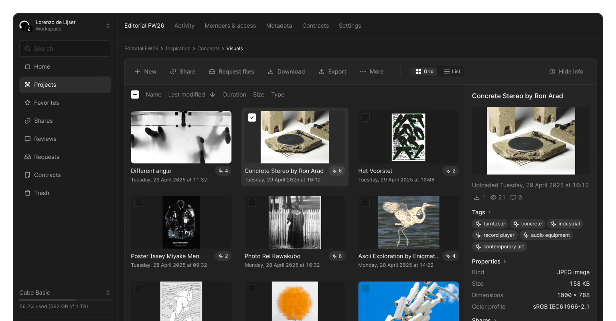This screenshot has height=321, width=616.
Task: Go to Inspiration in breadcrumb
Action: (x=178, y=49)
